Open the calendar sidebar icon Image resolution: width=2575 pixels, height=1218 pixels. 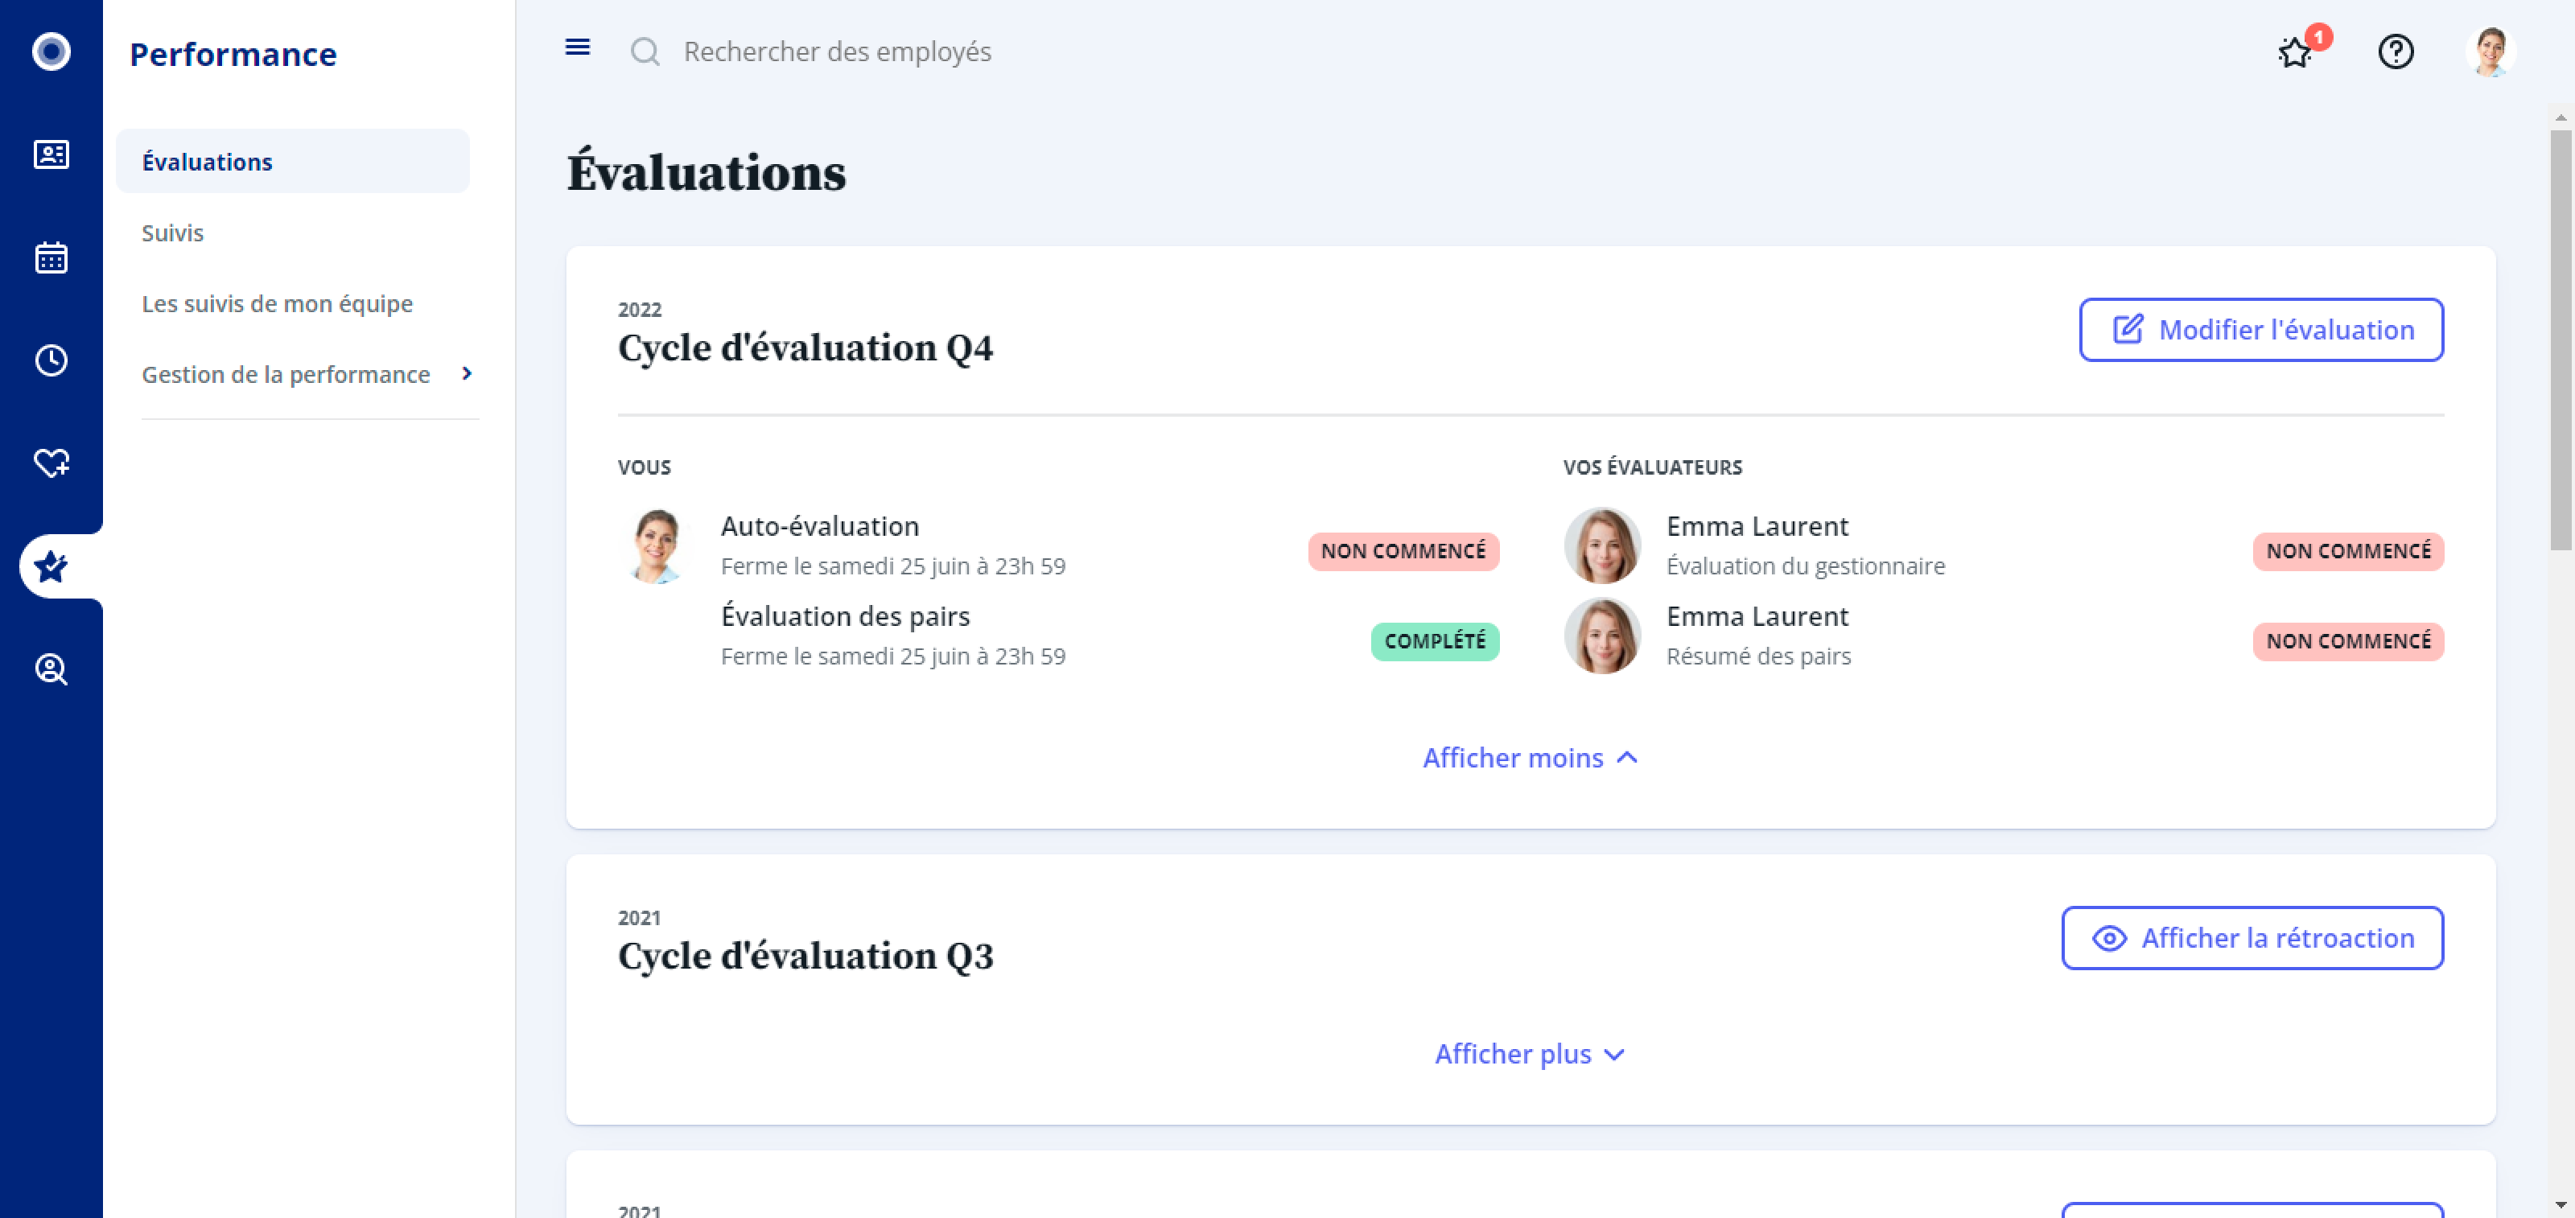[51, 257]
